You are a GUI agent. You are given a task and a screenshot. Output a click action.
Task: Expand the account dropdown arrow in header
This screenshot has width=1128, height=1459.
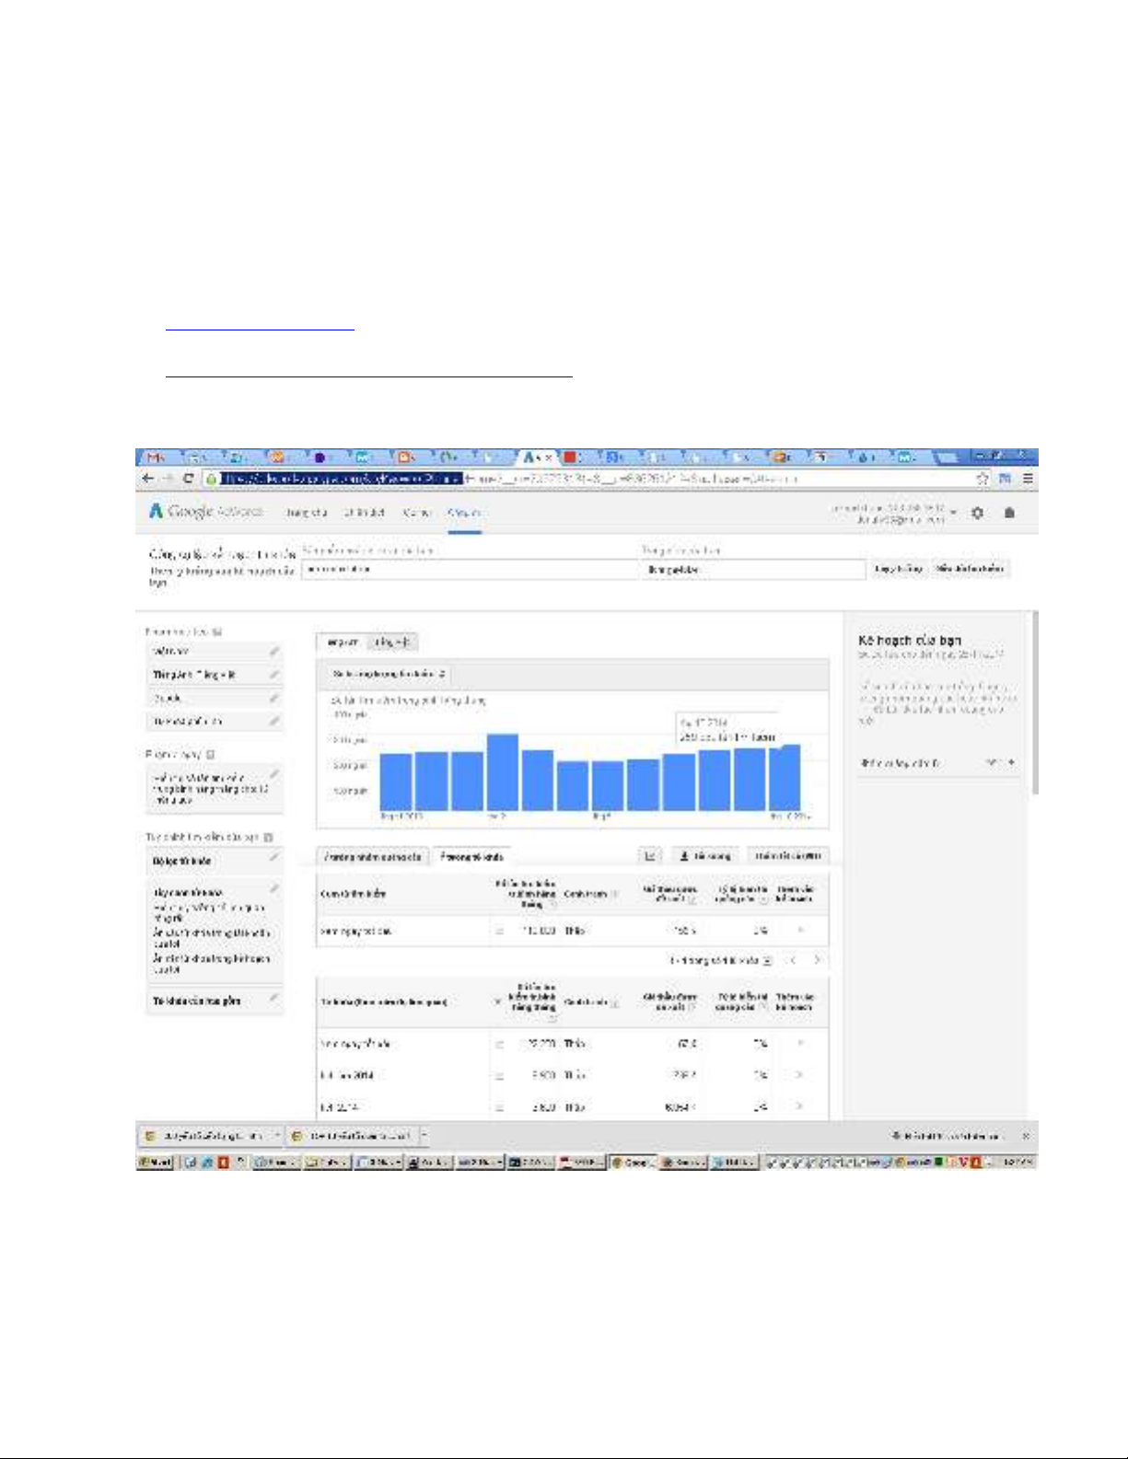coord(954,514)
